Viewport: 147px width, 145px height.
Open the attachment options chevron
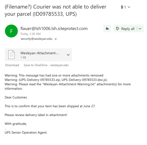[68, 55]
